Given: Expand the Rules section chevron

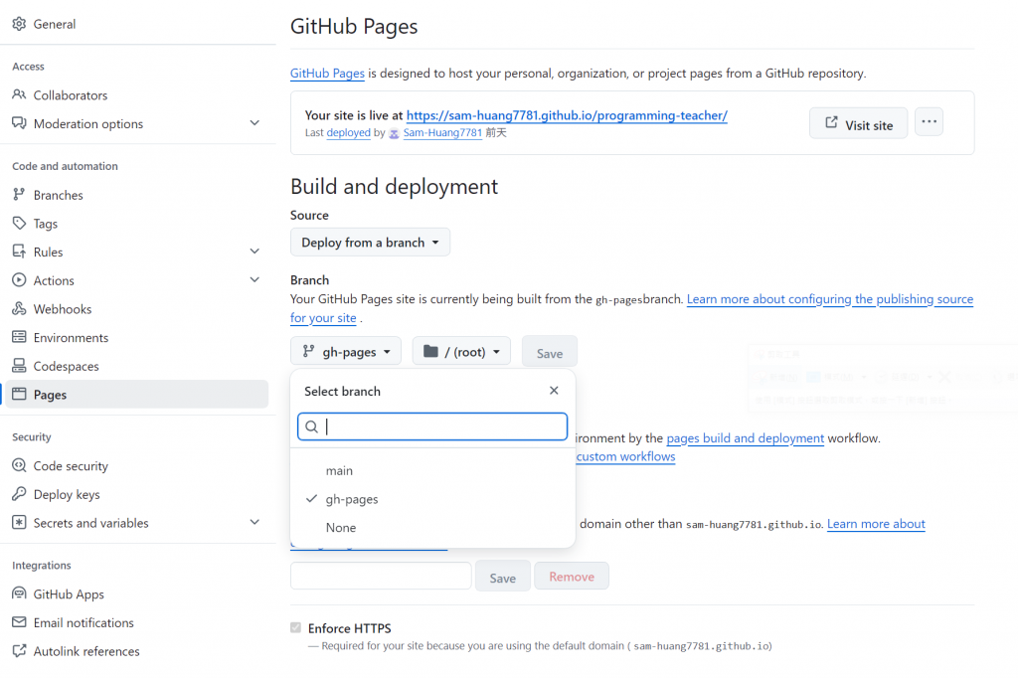Looking at the screenshot, I should pyautogui.click(x=254, y=251).
